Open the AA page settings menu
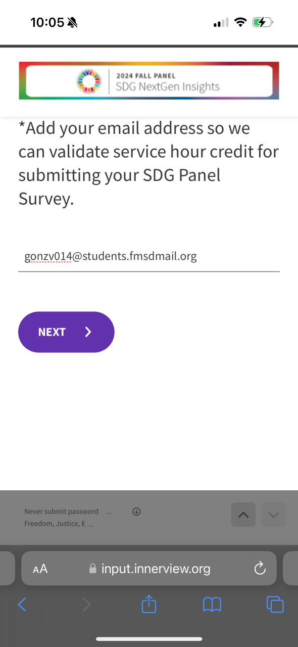298x647 pixels. tap(40, 569)
